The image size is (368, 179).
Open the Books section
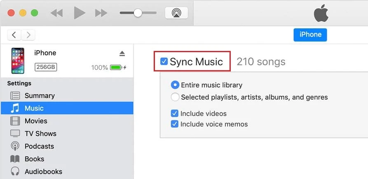(x=34, y=159)
